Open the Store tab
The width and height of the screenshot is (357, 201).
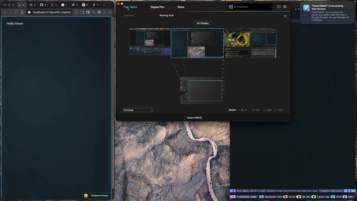pos(181,7)
